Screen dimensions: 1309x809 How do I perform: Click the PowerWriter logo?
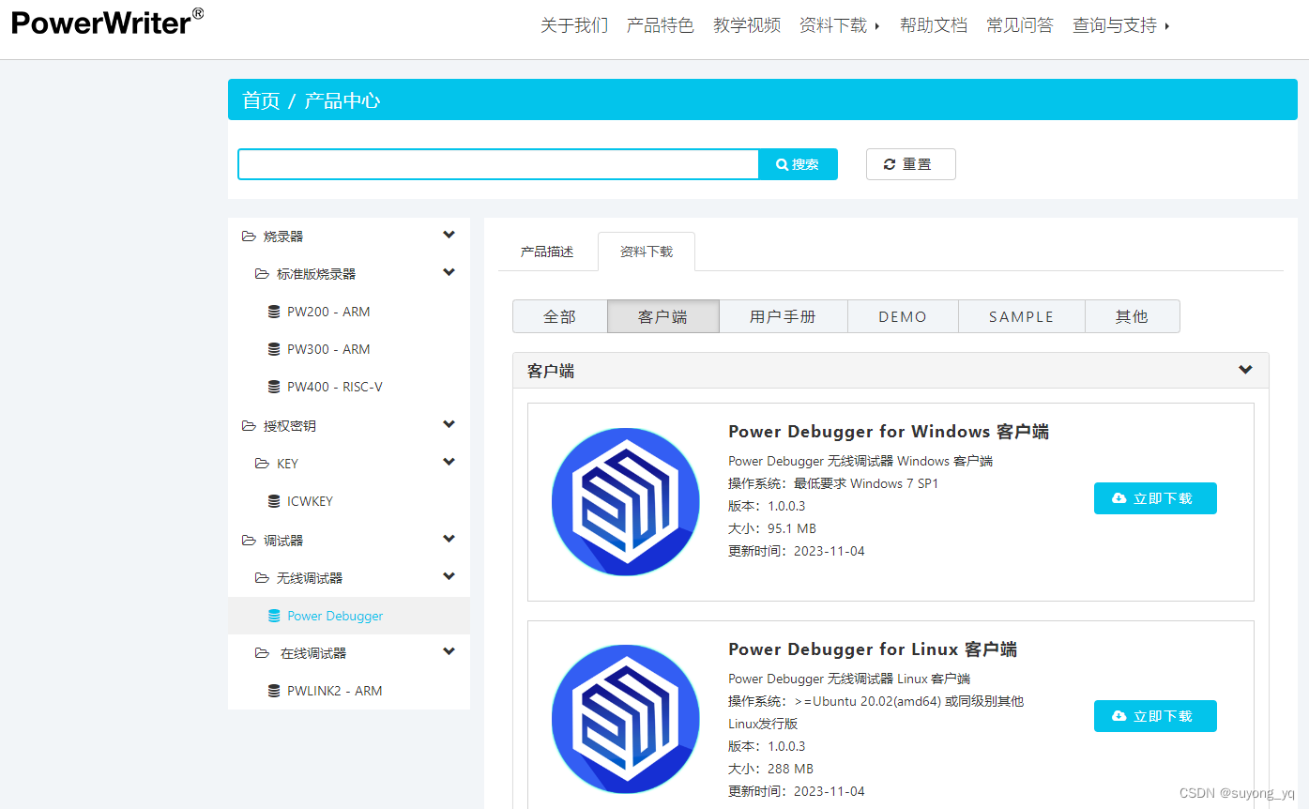click(107, 22)
